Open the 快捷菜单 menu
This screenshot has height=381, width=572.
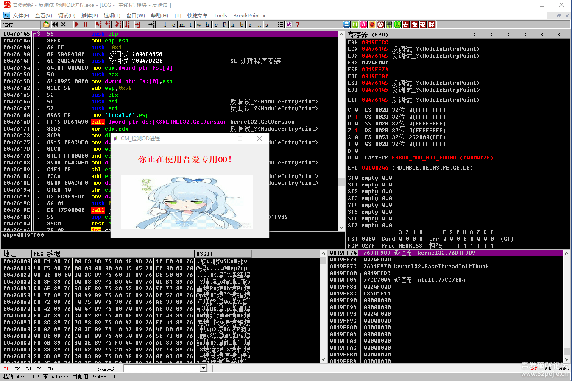pyautogui.click(x=198, y=16)
